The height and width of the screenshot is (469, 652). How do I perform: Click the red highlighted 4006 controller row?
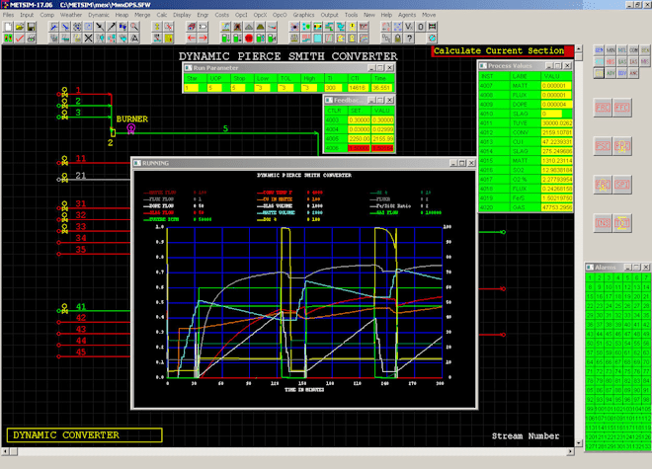click(x=360, y=148)
